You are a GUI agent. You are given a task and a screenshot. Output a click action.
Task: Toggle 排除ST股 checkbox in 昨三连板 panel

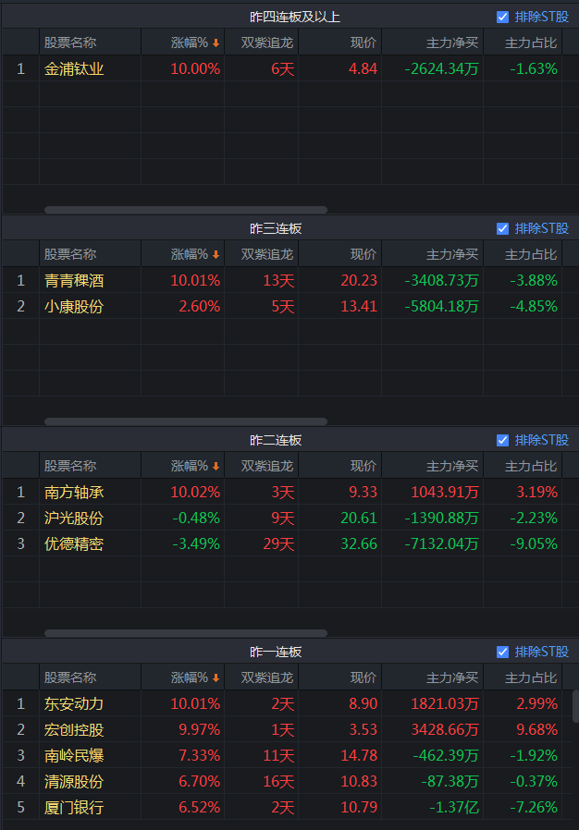point(503,228)
